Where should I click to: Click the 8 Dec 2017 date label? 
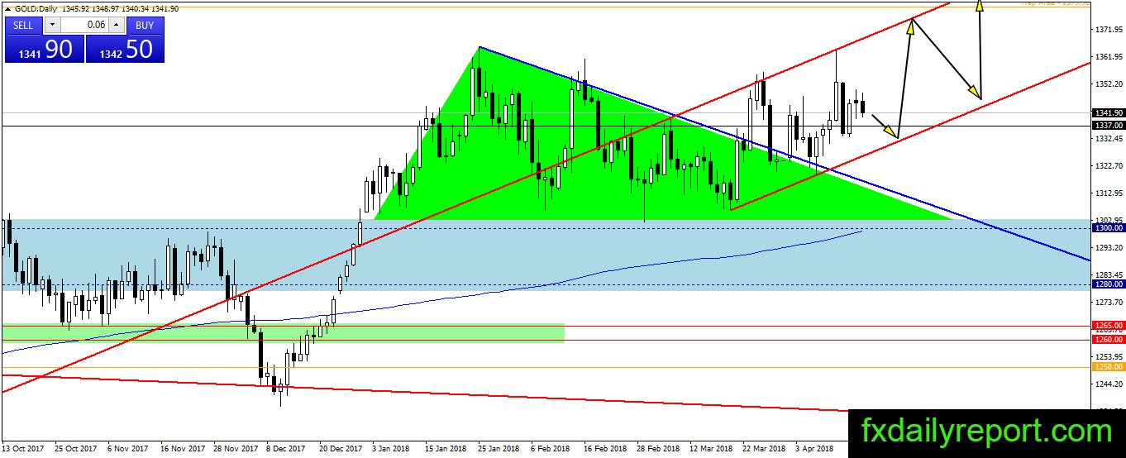coord(287,449)
